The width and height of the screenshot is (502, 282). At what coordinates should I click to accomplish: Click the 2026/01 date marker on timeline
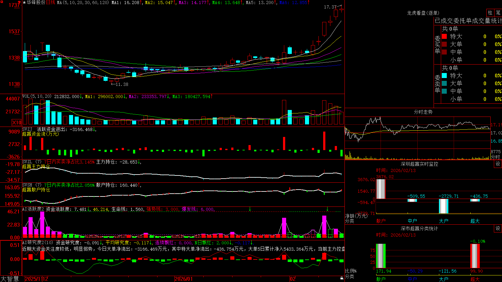[x=184, y=279]
